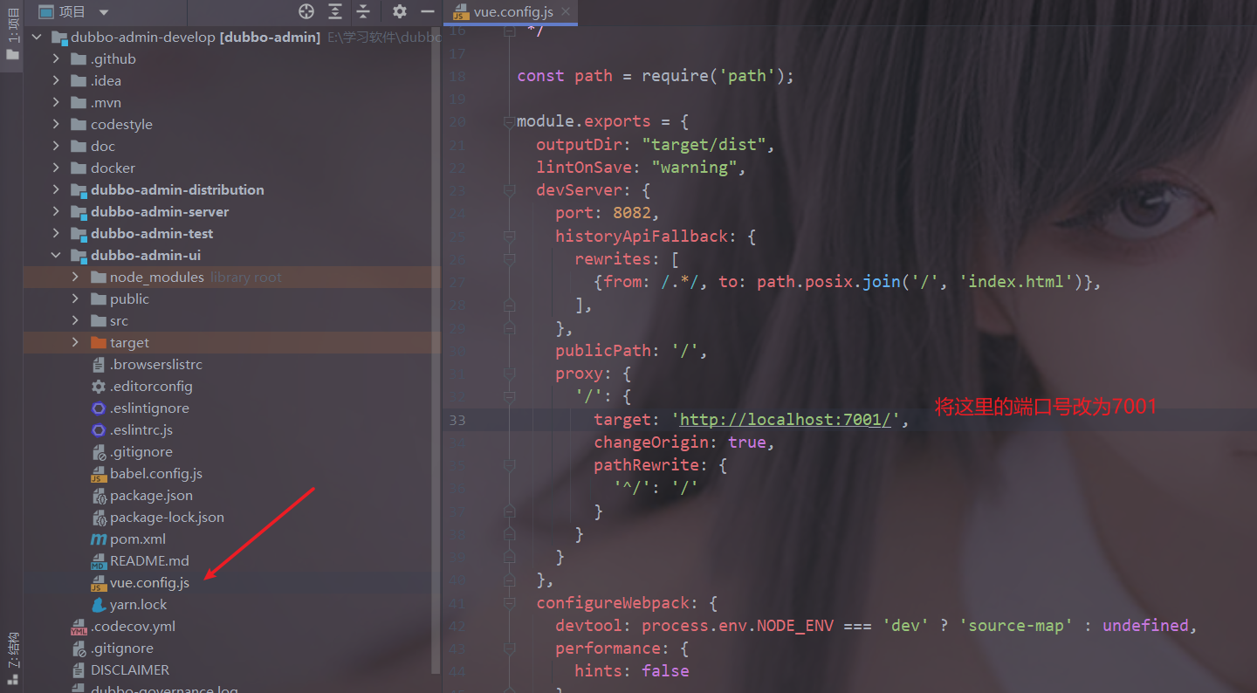
Task: Open project panel settings gear
Action: tap(400, 11)
